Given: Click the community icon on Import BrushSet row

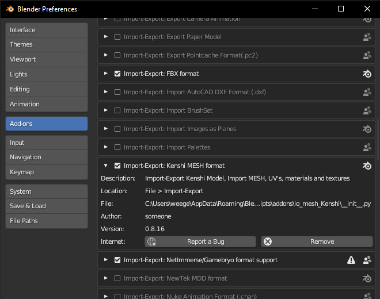Looking at the screenshot, I should (367, 110).
